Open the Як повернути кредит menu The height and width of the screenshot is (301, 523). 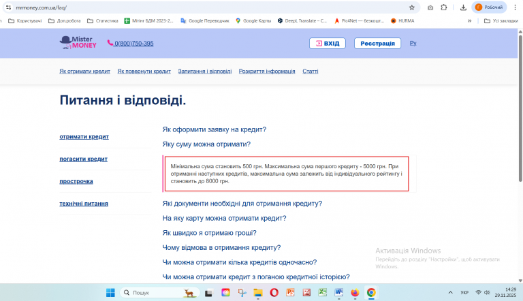(x=144, y=71)
